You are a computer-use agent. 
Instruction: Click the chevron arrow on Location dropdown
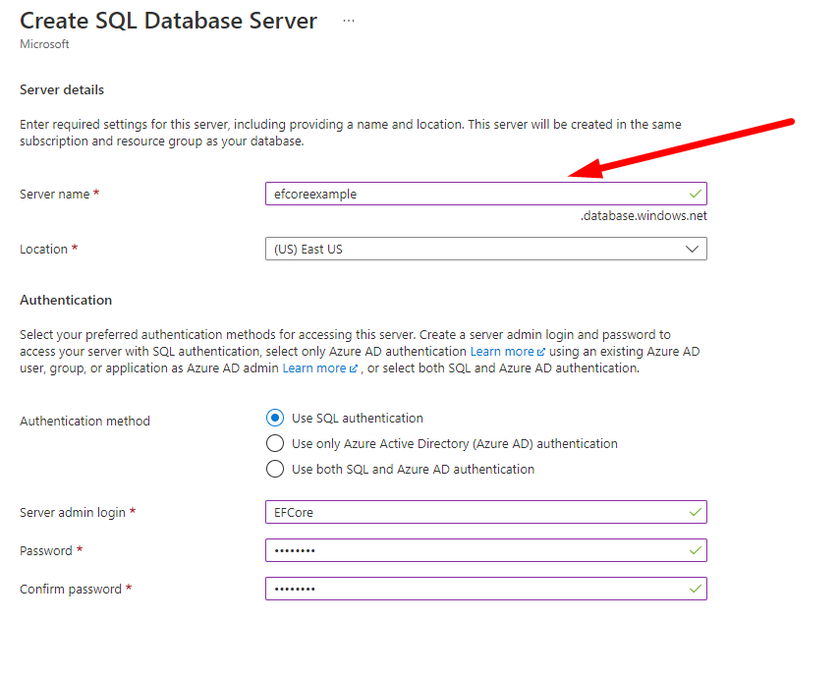click(693, 249)
